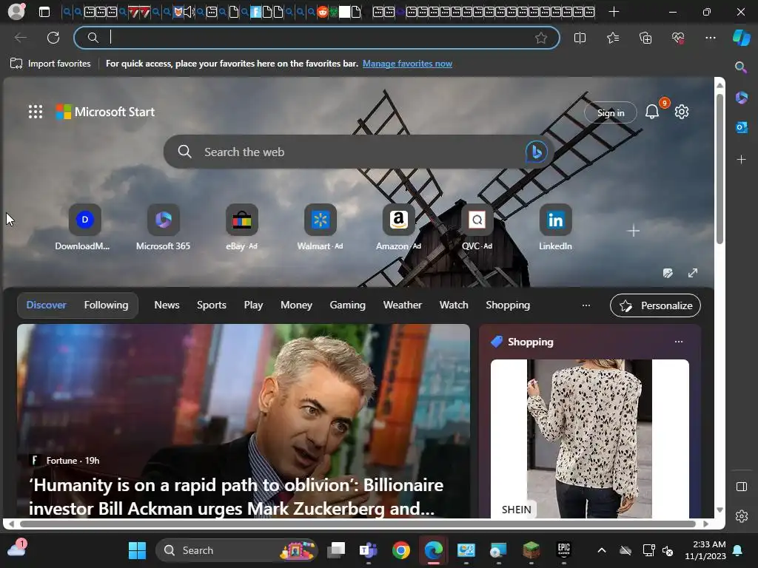The image size is (758, 568).
Task: Open the Watch tab
Action: (454, 305)
